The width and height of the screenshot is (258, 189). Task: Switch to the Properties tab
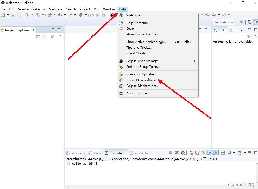point(140,153)
